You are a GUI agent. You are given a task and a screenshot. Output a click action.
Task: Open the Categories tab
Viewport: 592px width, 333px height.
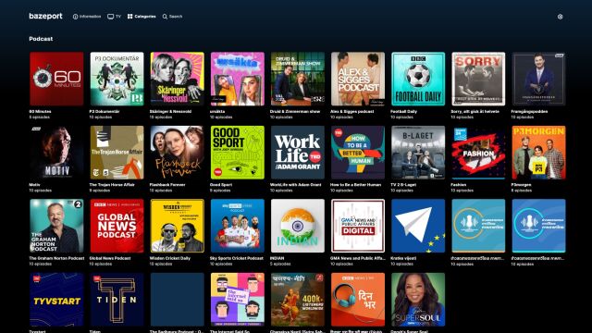[142, 17]
